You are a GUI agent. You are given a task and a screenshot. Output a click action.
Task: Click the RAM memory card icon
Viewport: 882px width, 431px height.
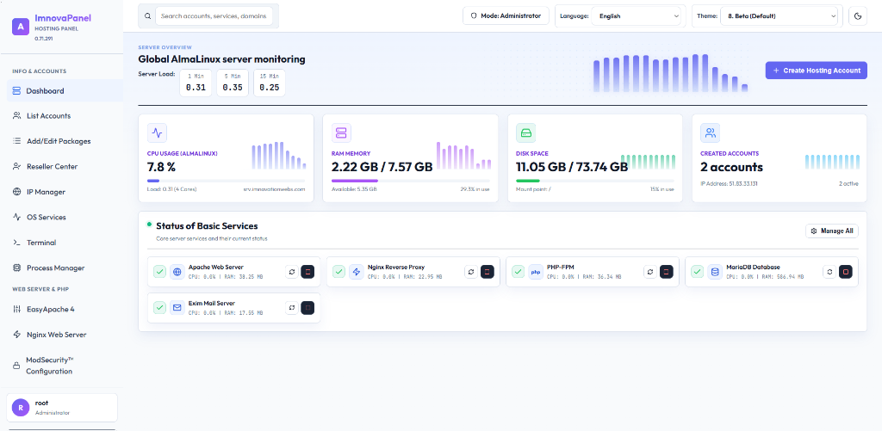coord(341,133)
